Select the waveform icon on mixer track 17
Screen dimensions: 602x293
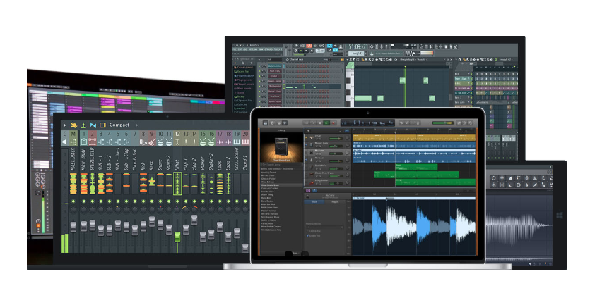(x=220, y=142)
